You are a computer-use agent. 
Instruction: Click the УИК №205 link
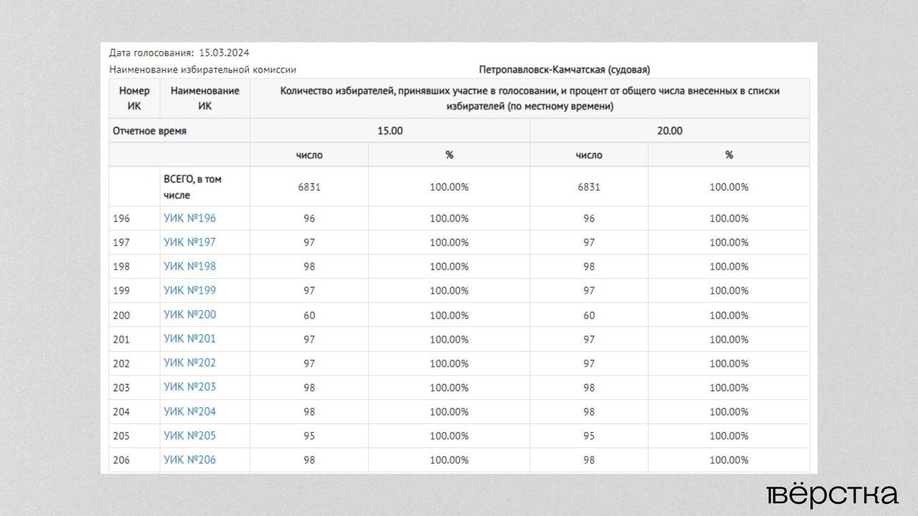click(x=189, y=436)
